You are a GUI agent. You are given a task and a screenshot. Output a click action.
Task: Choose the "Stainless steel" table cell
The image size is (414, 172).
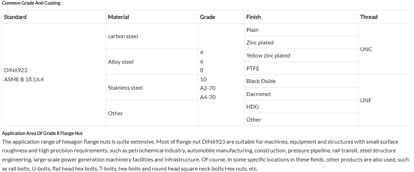tap(125, 88)
